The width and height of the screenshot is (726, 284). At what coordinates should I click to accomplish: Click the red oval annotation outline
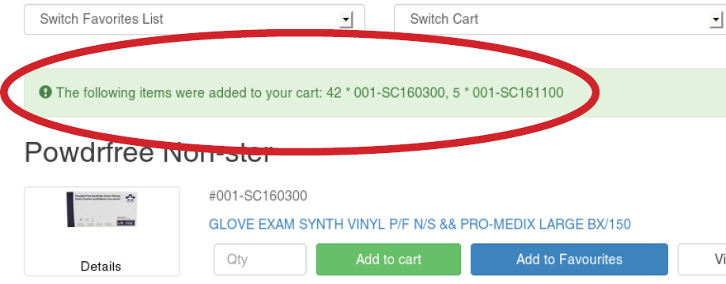tap(597, 92)
